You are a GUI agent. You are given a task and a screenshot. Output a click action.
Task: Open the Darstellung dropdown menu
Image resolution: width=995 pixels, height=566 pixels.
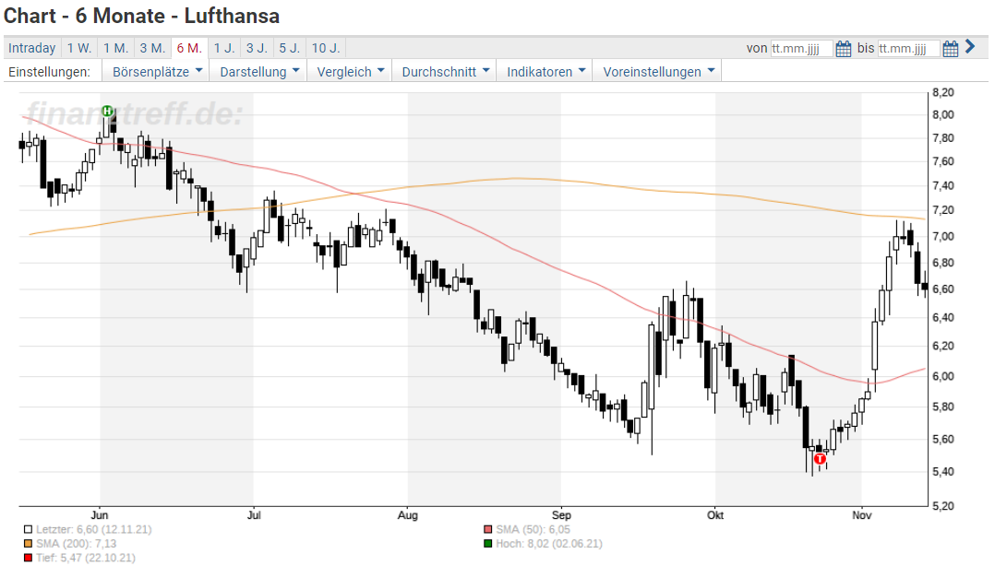point(258,72)
